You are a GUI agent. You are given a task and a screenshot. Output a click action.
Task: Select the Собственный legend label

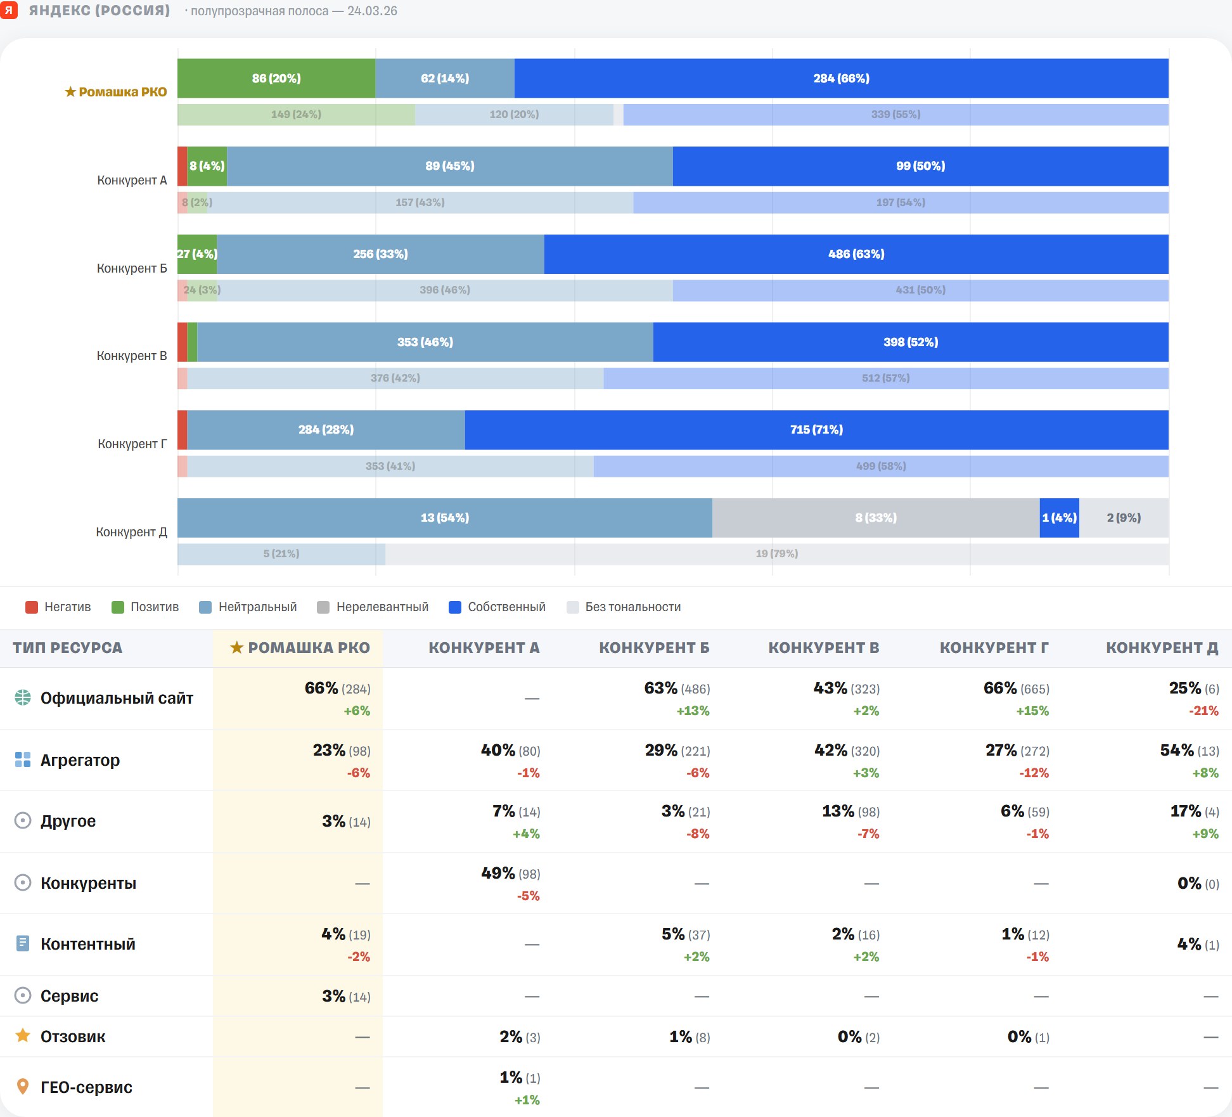tap(506, 607)
